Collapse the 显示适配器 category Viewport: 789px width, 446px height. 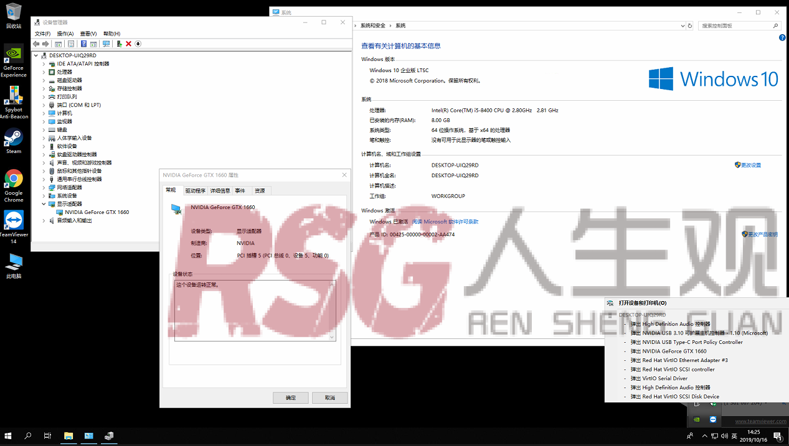[44, 203]
